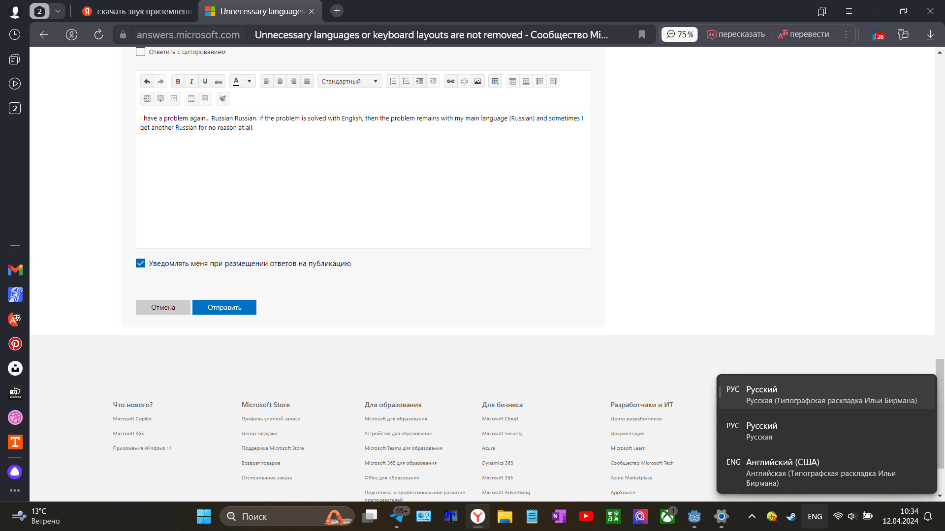
Task: Submit the reply with Отправить
Action: click(x=224, y=307)
